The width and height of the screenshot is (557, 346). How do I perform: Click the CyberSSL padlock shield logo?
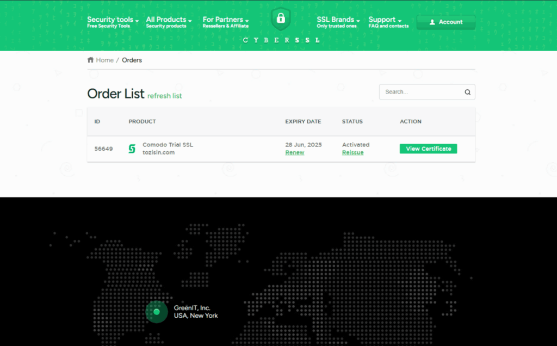tap(281, 18)
